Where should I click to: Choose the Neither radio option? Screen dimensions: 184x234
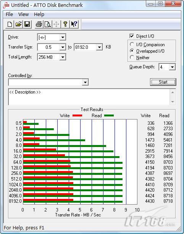(132, 57)
